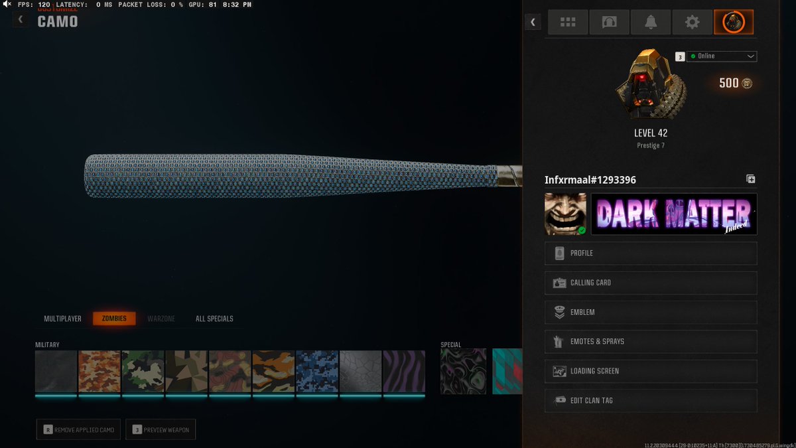Click Preview Weapon button
796x448 pixels.
pyautogui.click(x=160, y=429)
